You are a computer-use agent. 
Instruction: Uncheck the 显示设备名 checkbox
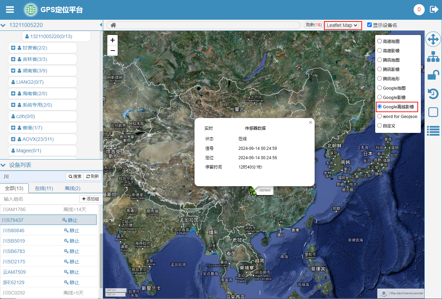(x=369, y=25)
